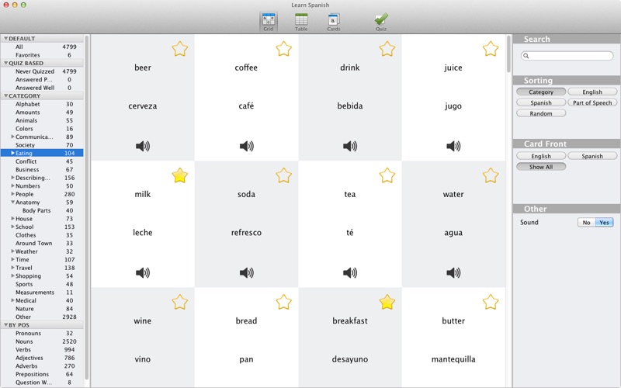Sort cards by English

[592, 92]
